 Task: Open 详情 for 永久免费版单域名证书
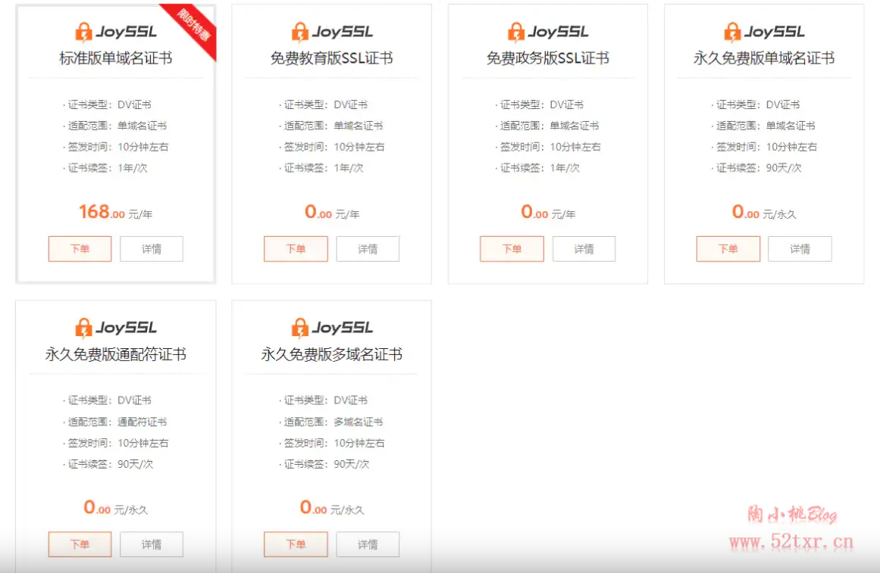tap(800, 249)
